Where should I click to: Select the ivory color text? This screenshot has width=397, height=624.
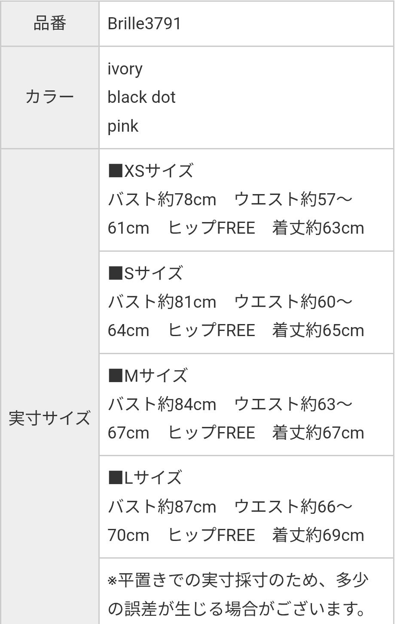pyautogui.click(x=125, y=69)
